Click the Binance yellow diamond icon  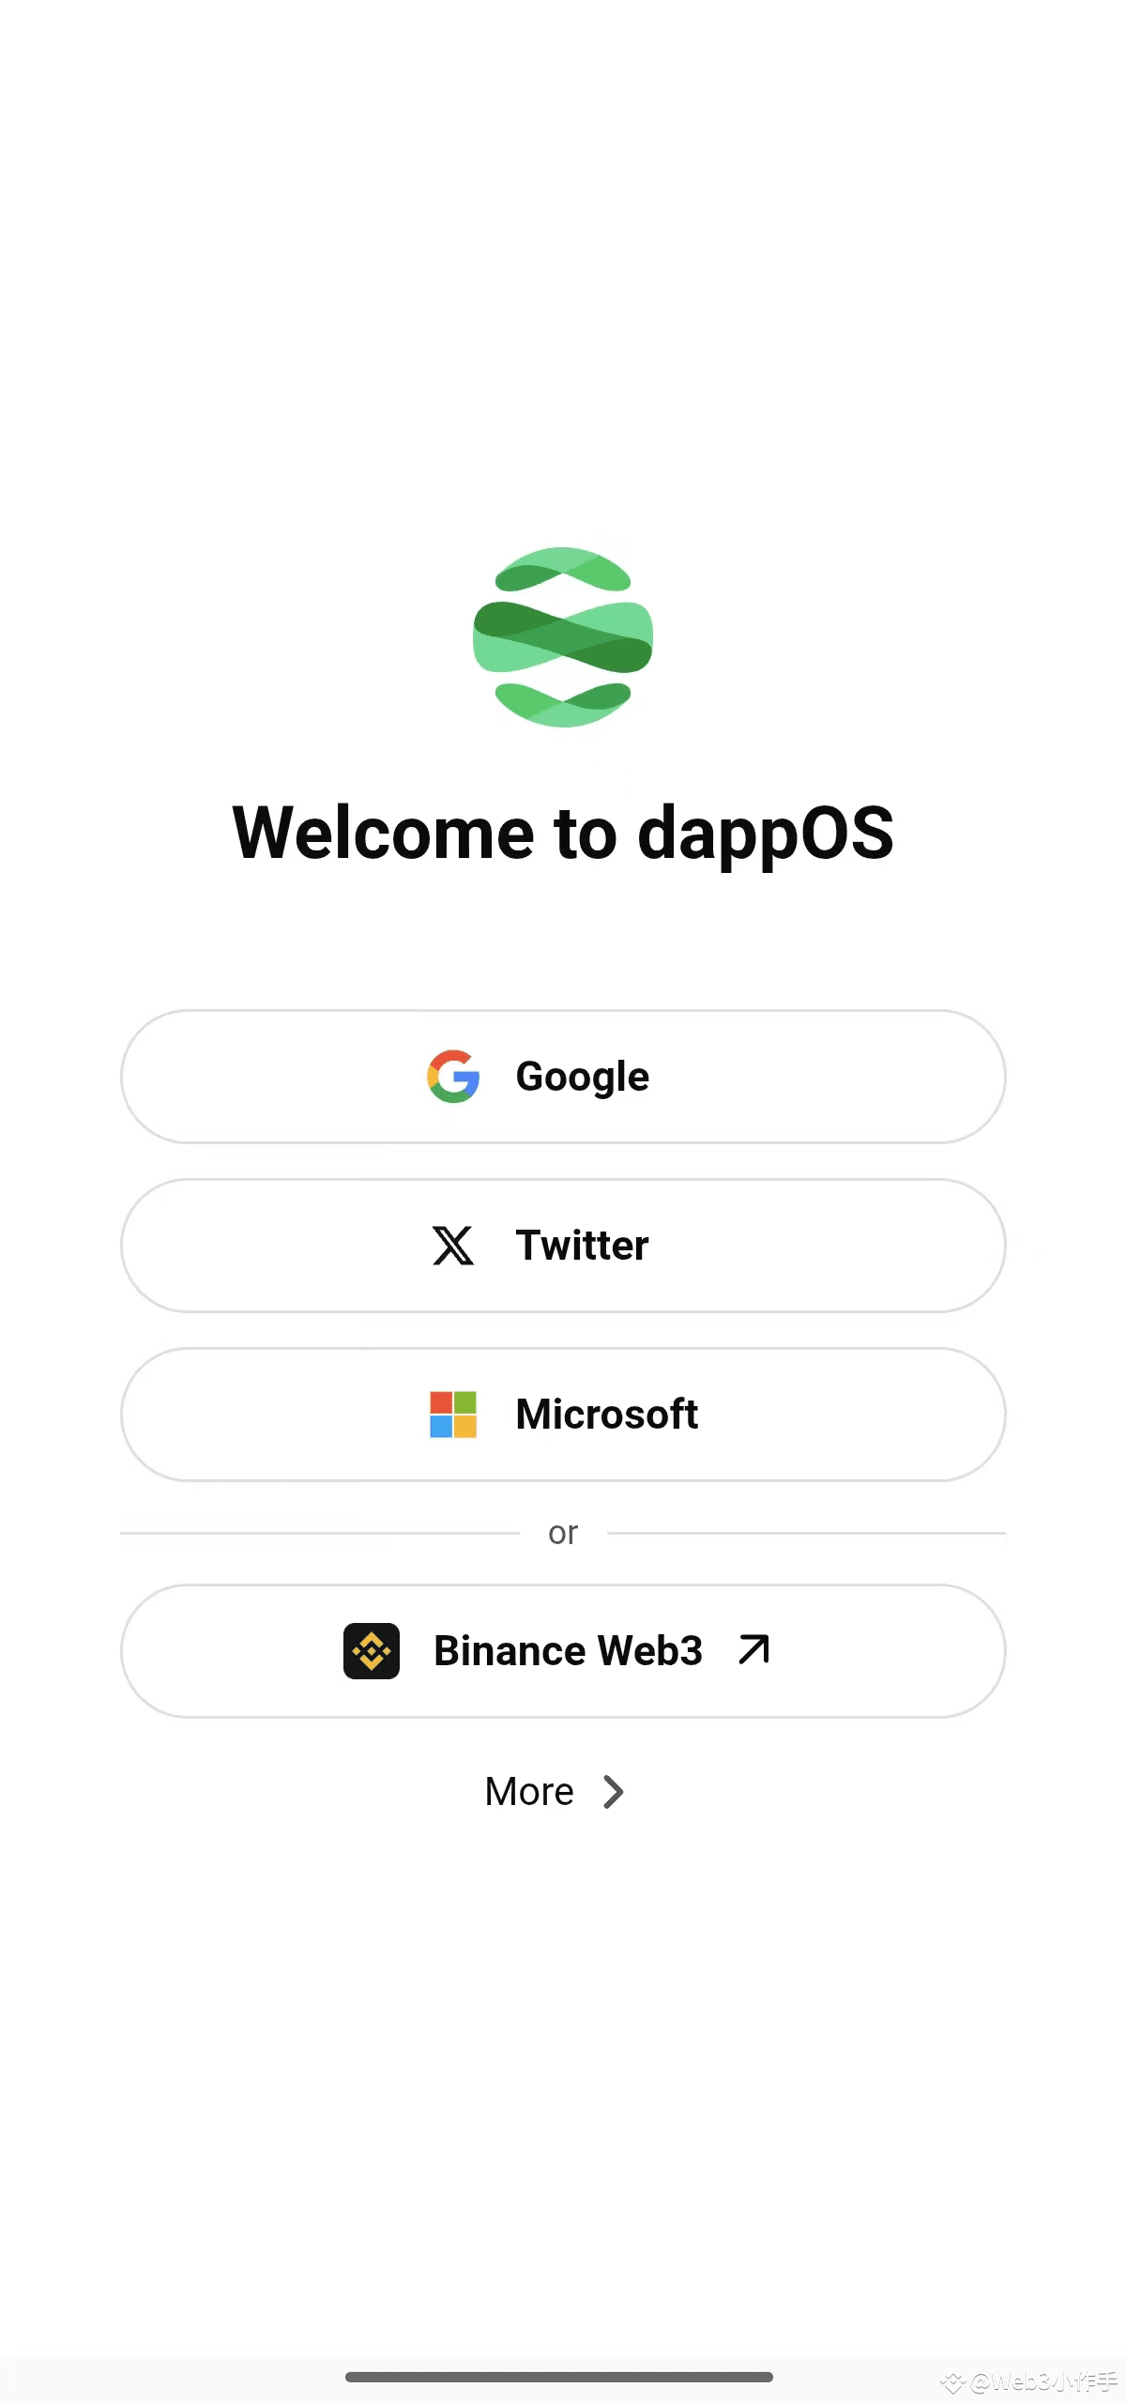pos(372,1651)
